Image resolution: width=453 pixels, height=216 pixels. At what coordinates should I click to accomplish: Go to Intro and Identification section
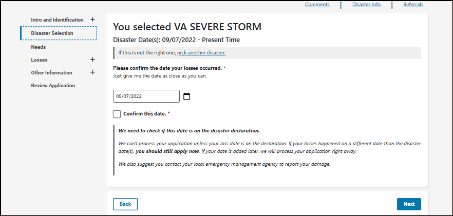[x=57, y=20]
